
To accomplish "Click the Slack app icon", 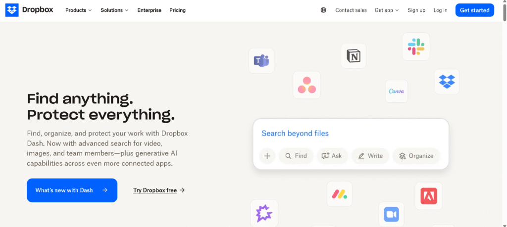I will tap(416, 46).
